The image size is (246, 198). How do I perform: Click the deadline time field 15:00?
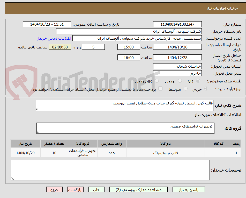tap(129, 47)
